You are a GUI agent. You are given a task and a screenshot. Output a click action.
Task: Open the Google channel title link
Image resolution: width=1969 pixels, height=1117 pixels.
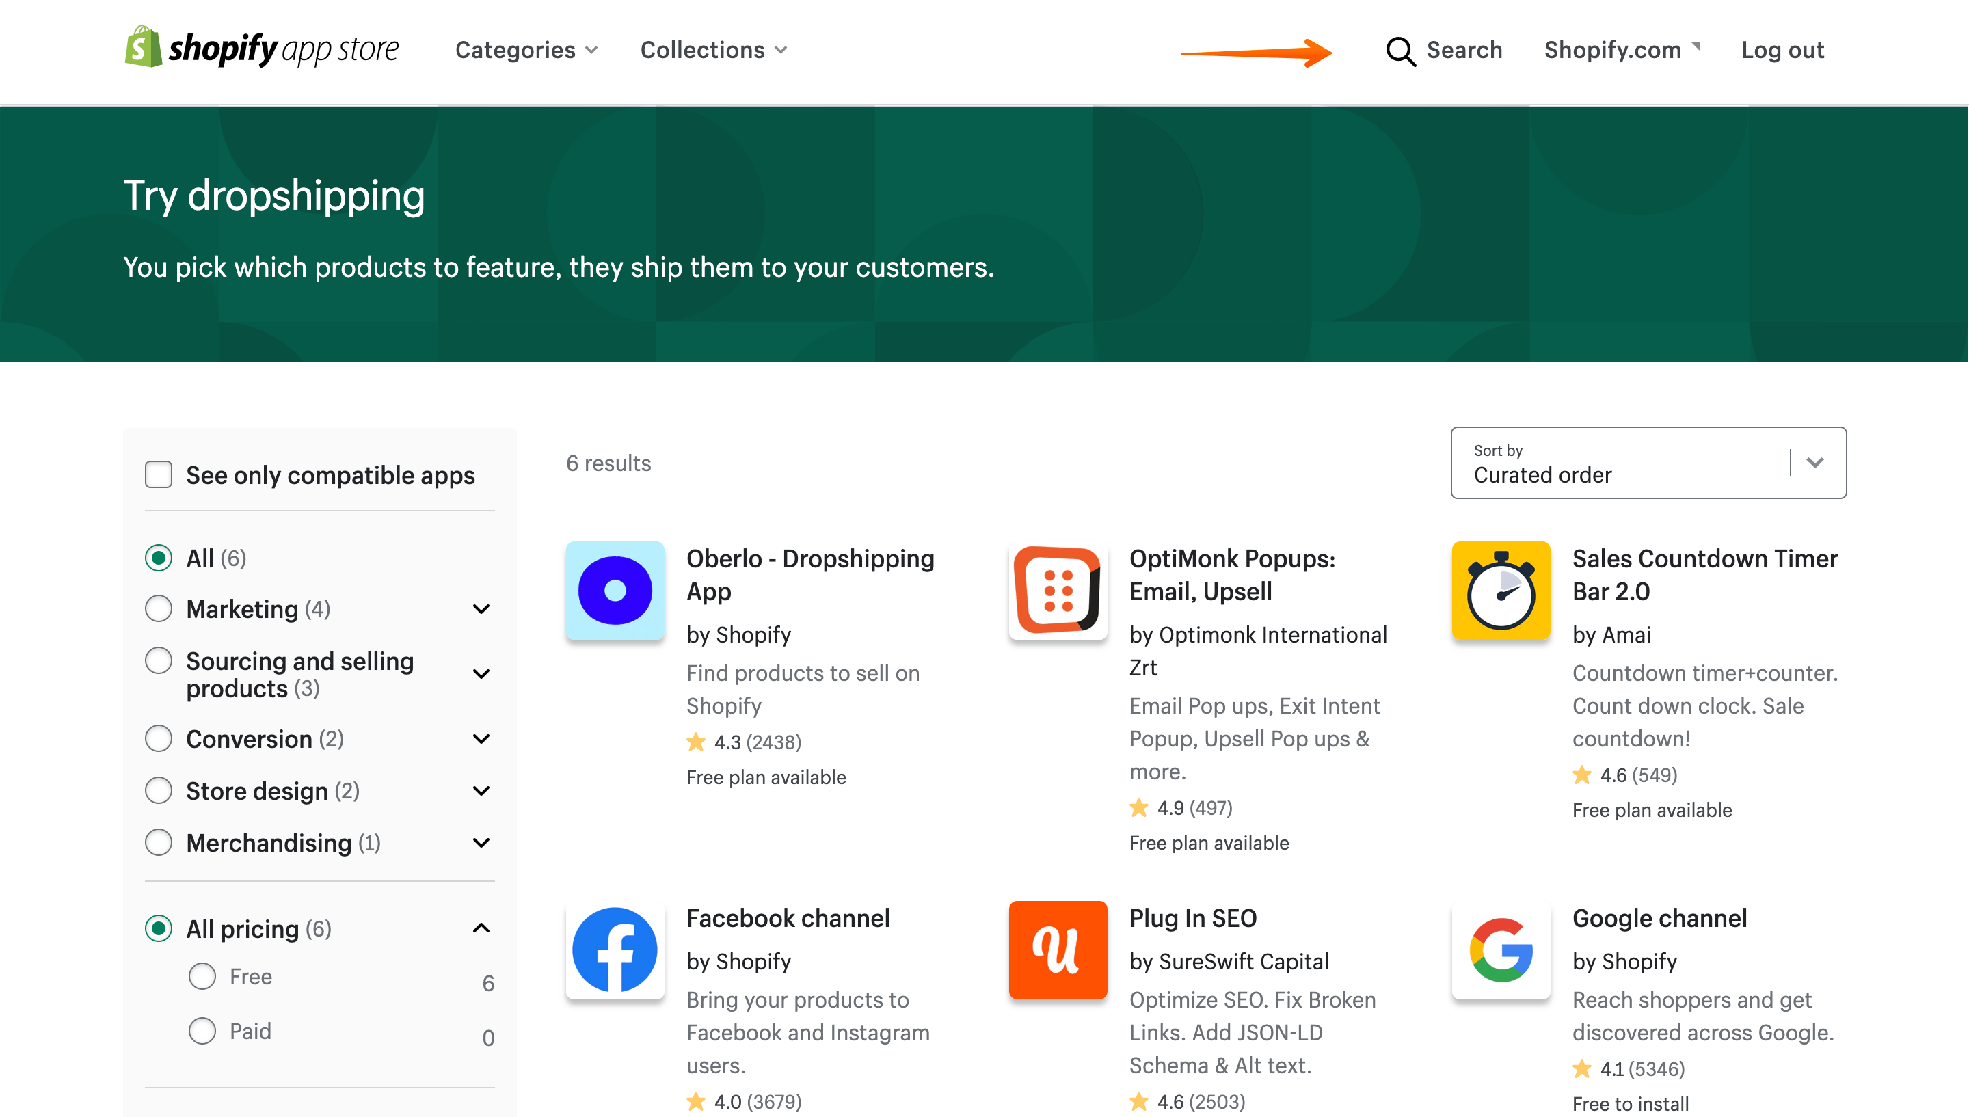(1659, 917)
